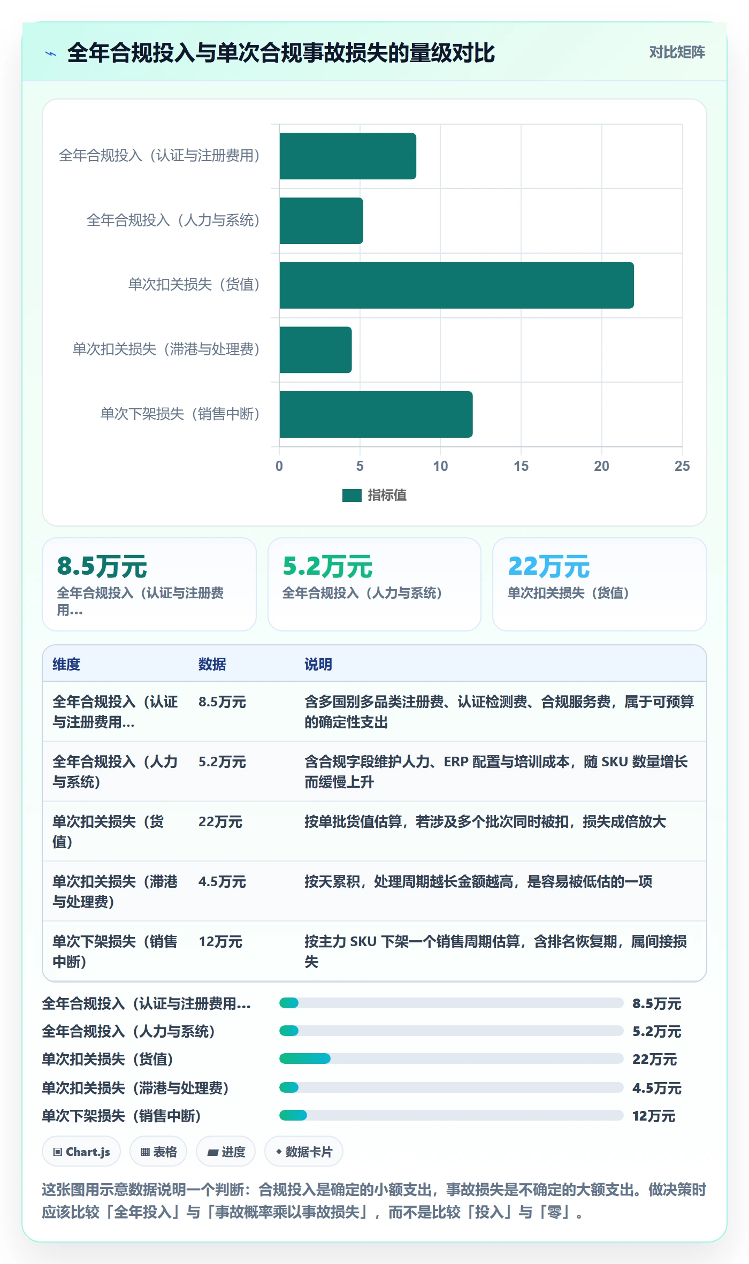Click the 说明 column header
The image size is (749, 1264).
point(318,664)
